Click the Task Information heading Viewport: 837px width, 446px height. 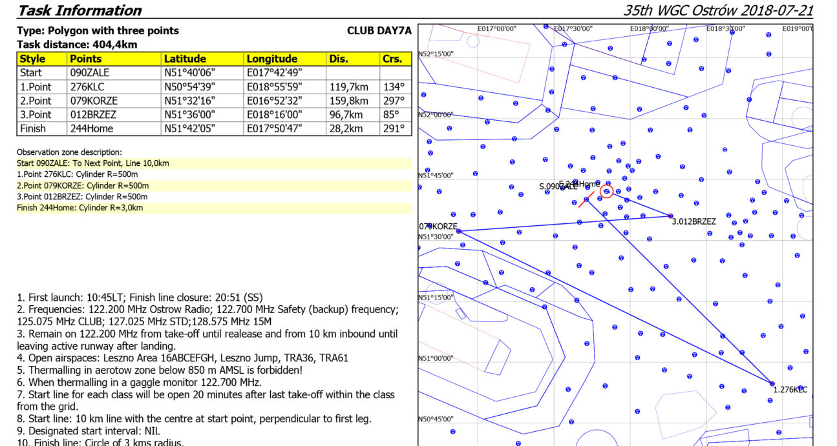coord(79,10)
